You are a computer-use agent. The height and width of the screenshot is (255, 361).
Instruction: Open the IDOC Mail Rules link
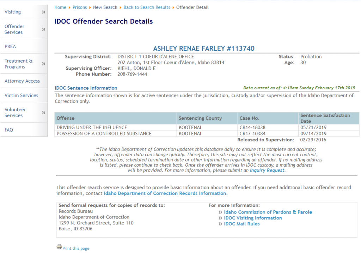click(242, 224)
